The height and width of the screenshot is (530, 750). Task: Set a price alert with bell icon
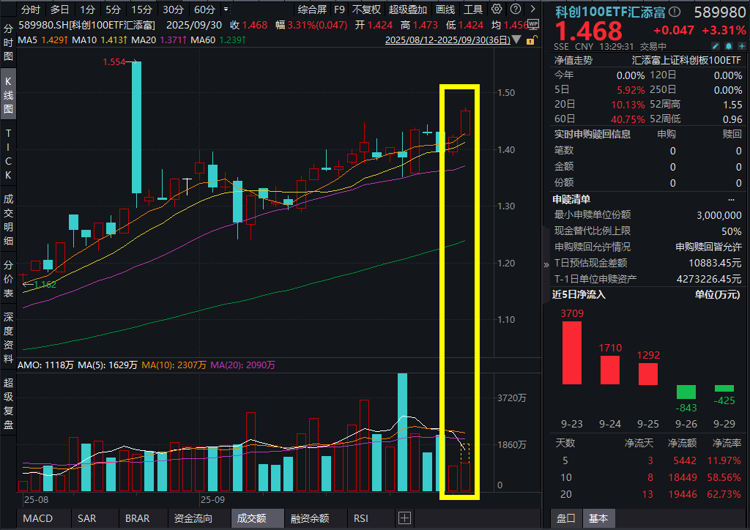[x=729, y=46]
